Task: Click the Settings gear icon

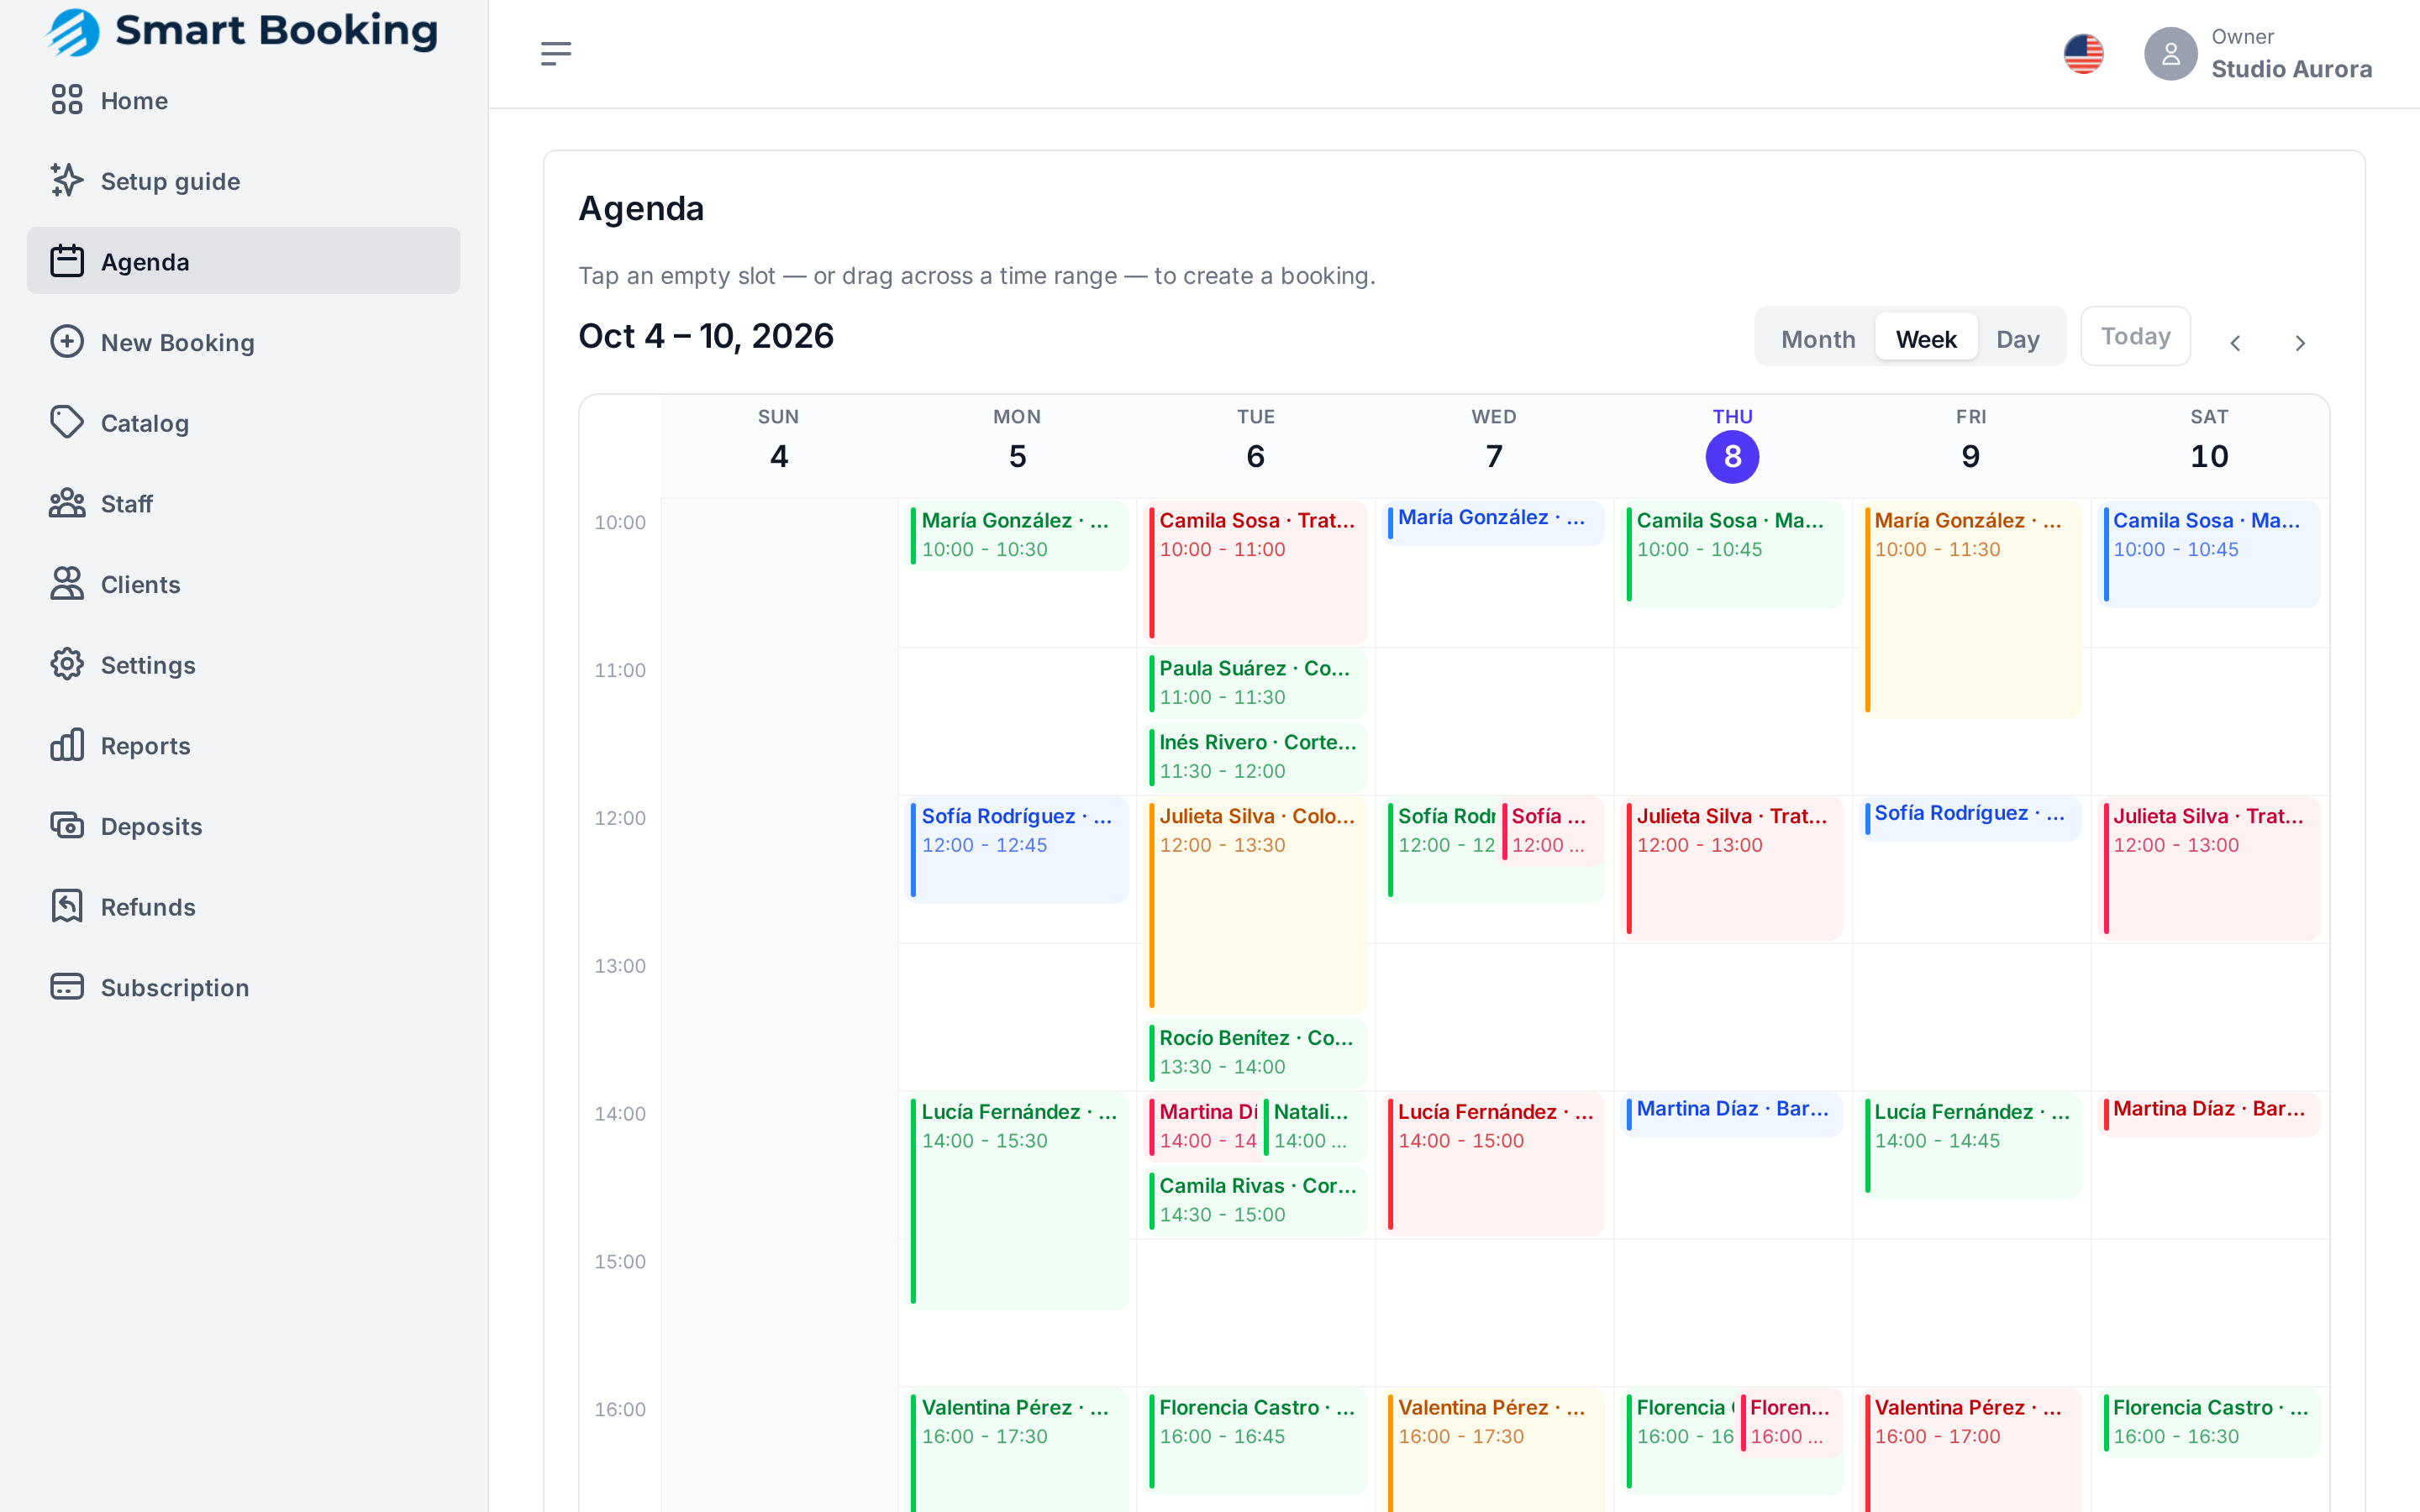Action: pos(67,664)
